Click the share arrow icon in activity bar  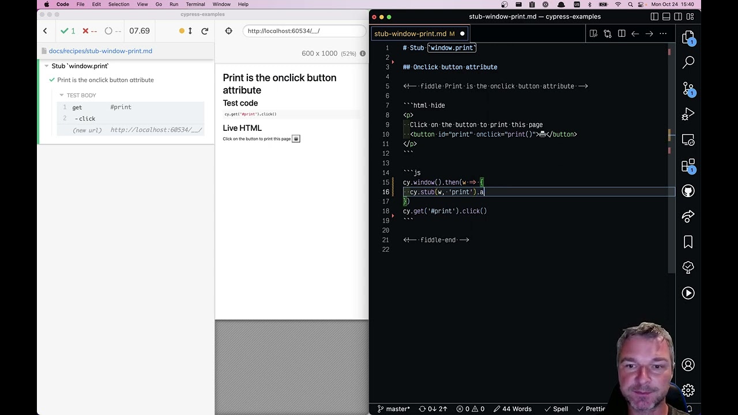pos(688,217)
